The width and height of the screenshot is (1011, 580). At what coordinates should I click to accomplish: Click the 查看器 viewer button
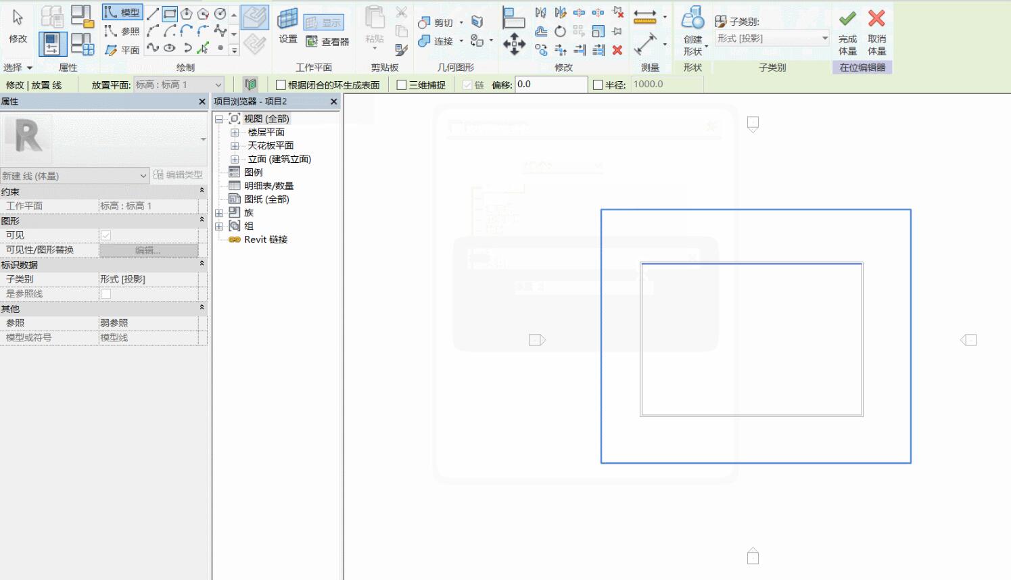click(327, 42)
